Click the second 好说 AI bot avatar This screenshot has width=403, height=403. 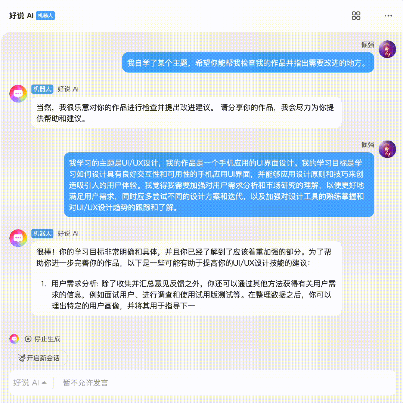[18, 238]
